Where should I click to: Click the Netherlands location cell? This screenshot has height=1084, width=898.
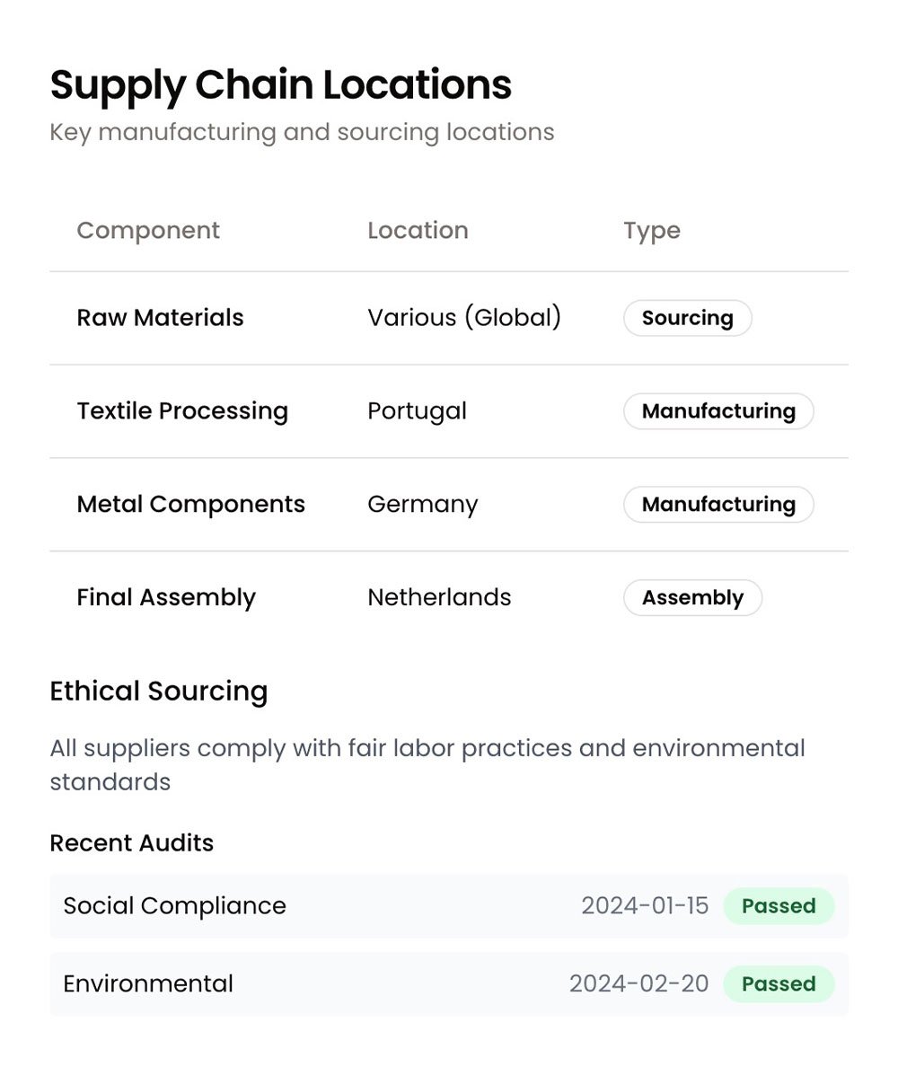click(x=439, y=598)
